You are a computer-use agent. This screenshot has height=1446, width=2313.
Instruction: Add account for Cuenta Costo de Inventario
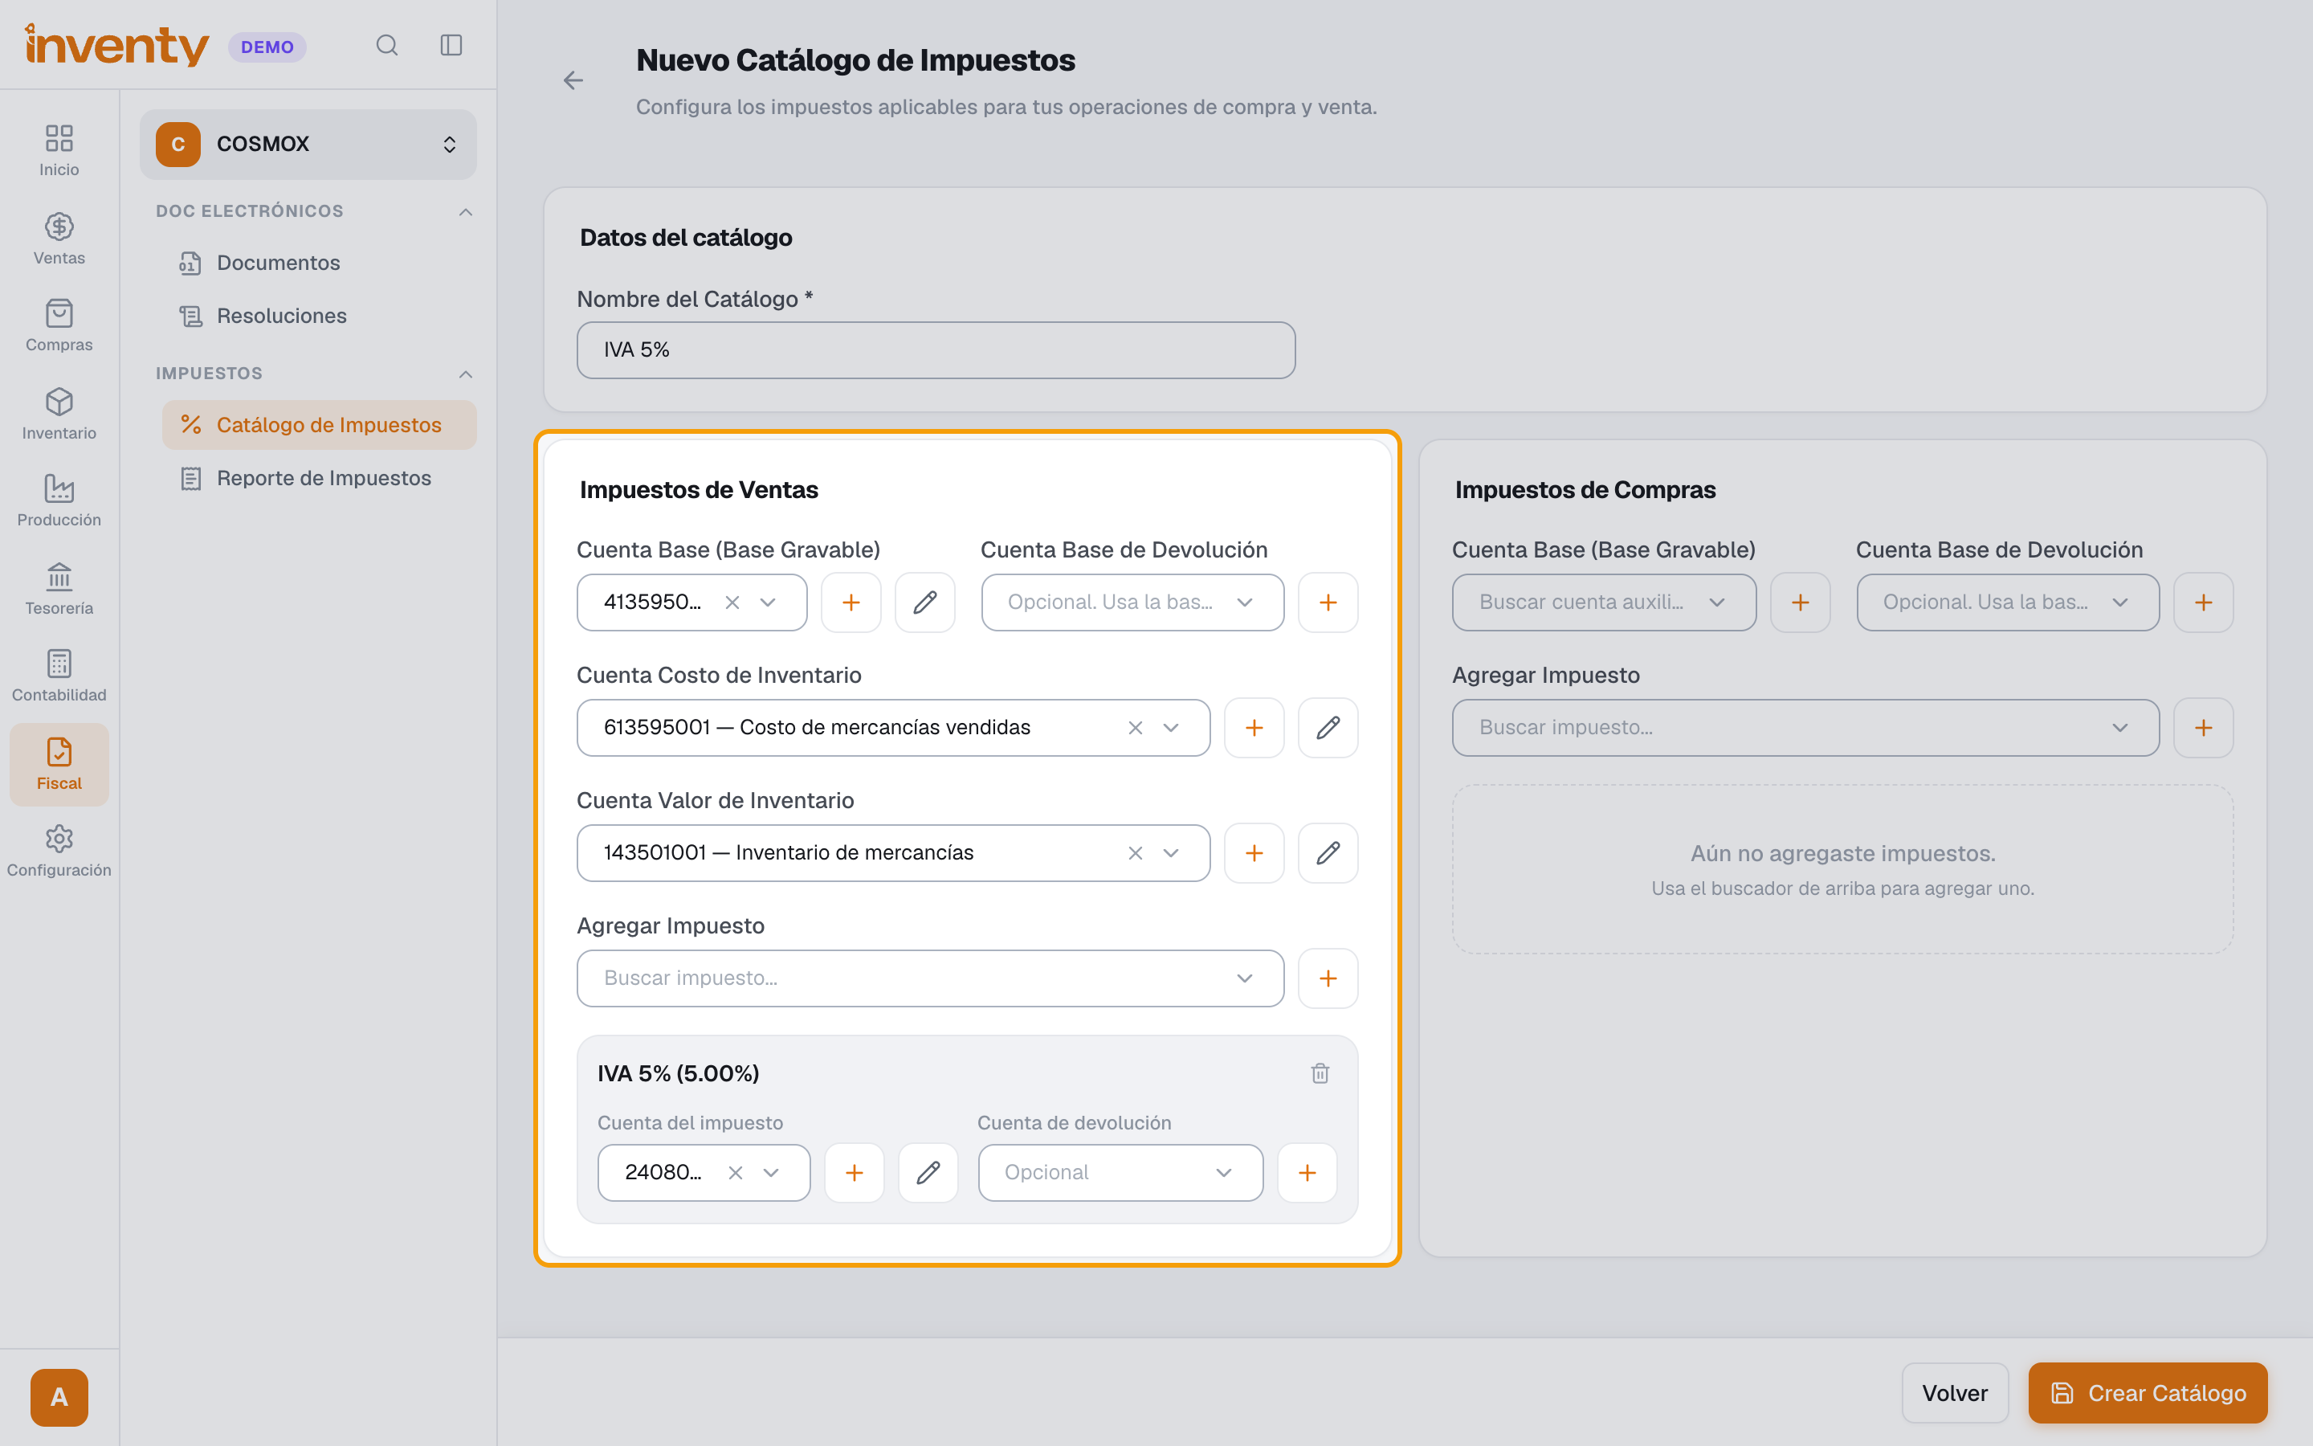tap(1254, 728)
